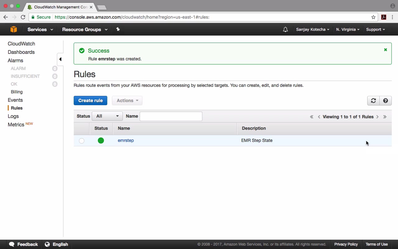The width and height of the screenshot is (398, 249).
Task: Click the pin shortcut icon in AWS navbar
Action: (118, 29)
